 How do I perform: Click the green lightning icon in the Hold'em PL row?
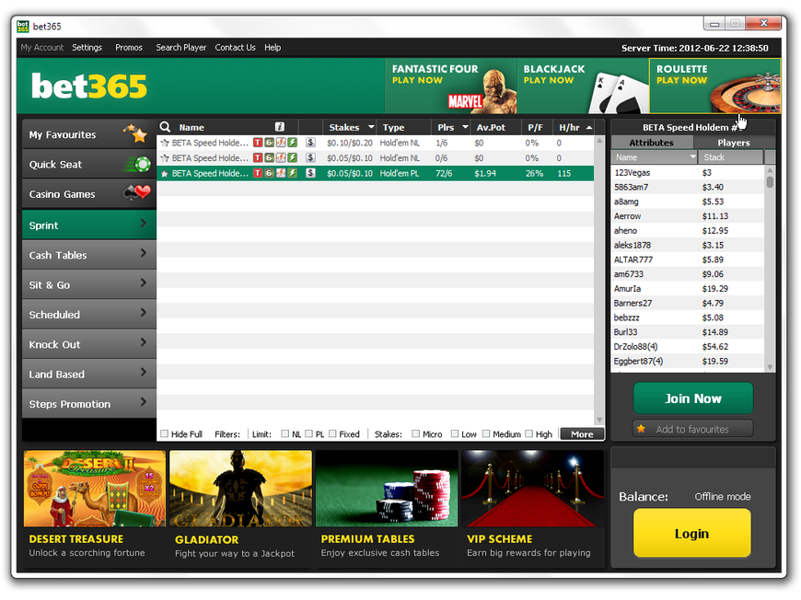click(x=292, y=173)
